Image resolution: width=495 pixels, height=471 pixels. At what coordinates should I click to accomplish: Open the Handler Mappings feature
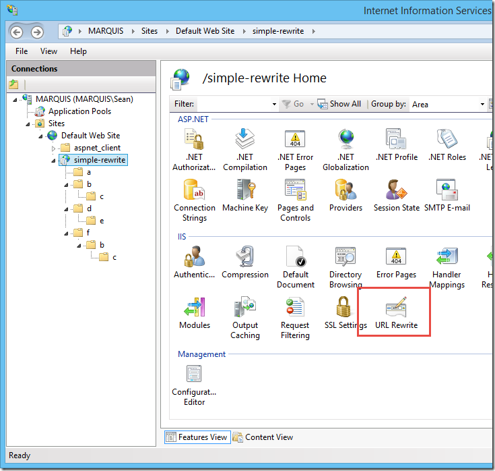447,267
